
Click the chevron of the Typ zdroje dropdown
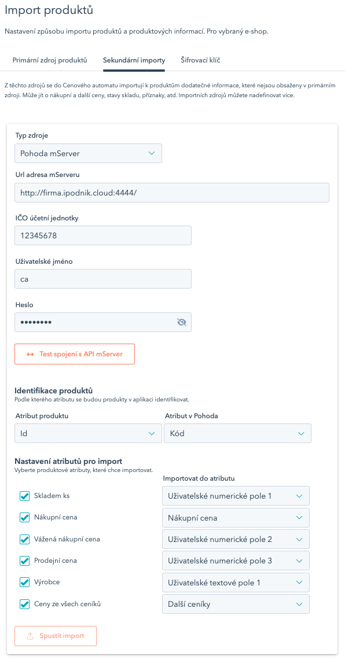coord(152,153)
